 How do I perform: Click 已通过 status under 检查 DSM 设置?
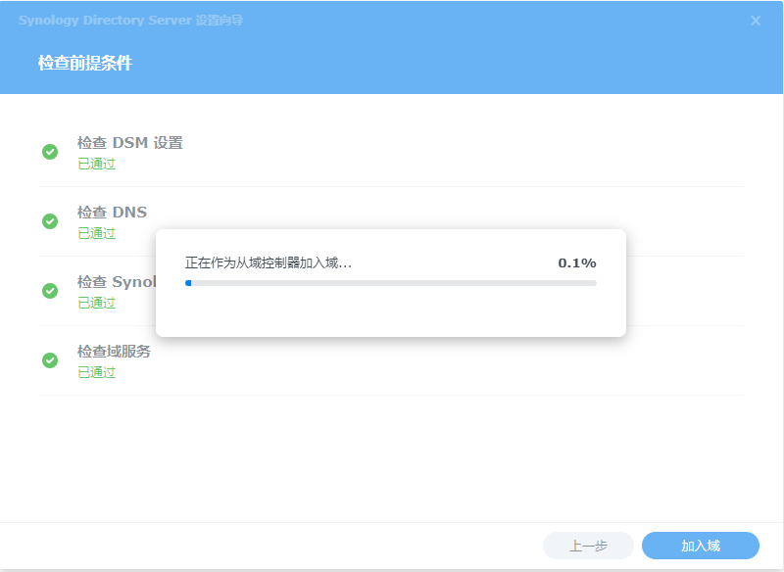pos(96,164)
